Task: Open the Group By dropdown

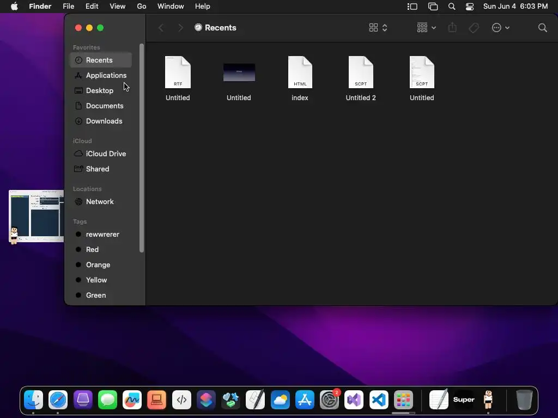Action: tap(426, 28)
